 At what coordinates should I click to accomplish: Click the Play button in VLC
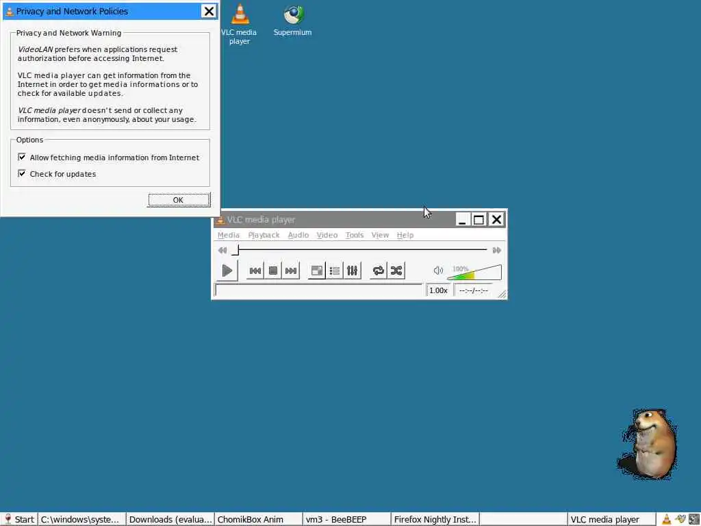pyautogui.click(x=227, y=271)
